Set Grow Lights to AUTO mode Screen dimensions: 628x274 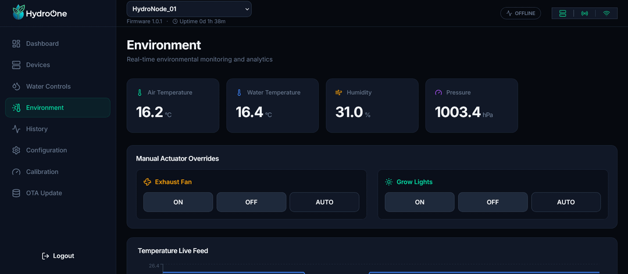pyautogui.click(x=566, y=202)
